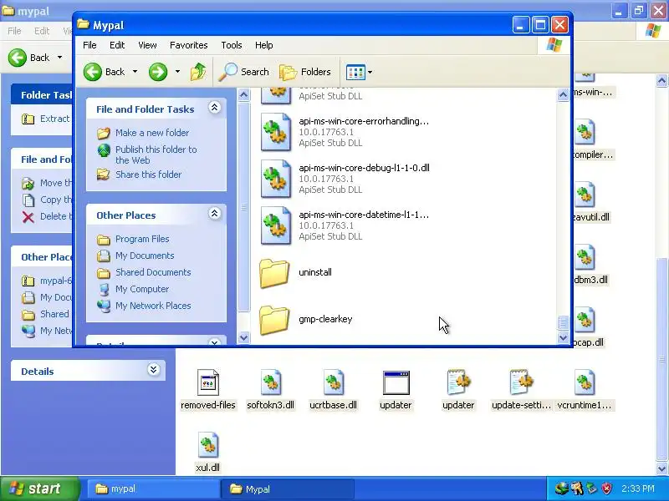Click the file list scroll-up arrow
Image resolution: width=669 pixels, height=501 pixels.
tap(563, 94)
